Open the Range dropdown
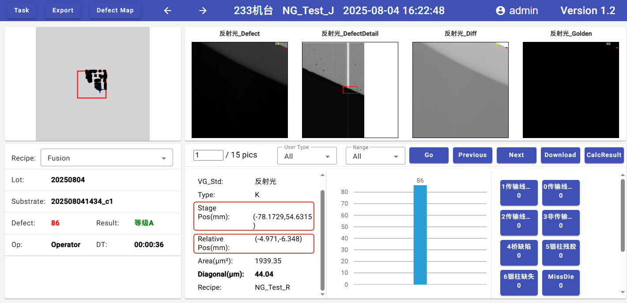The image size is (627, 303). tap(375, 156)
